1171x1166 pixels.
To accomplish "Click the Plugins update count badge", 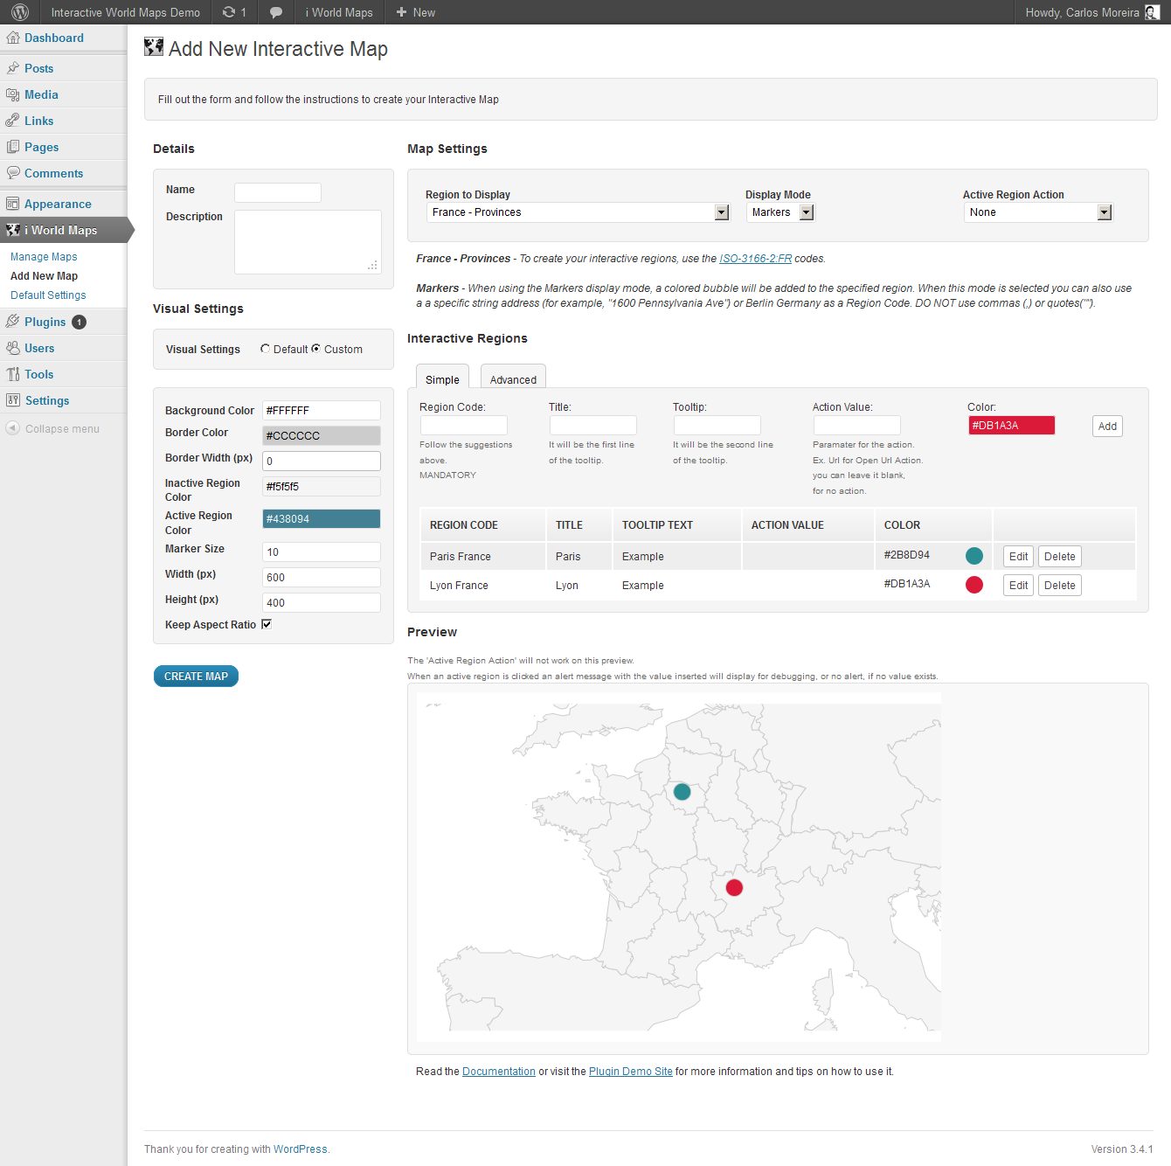I will (x=79, y=323).
